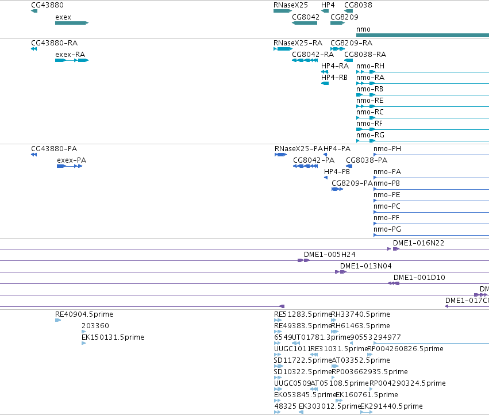
Task: Select protein nmo-PB
Action: click(x=387, y=183)
